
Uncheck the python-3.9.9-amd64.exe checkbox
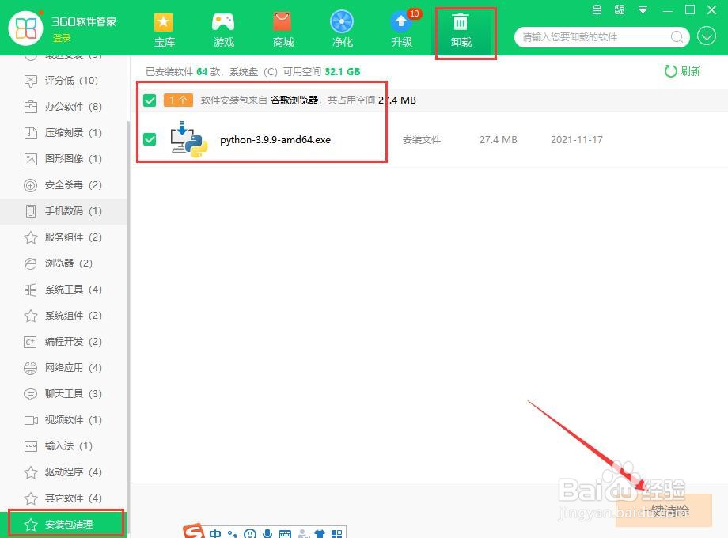tap(150, 138)
